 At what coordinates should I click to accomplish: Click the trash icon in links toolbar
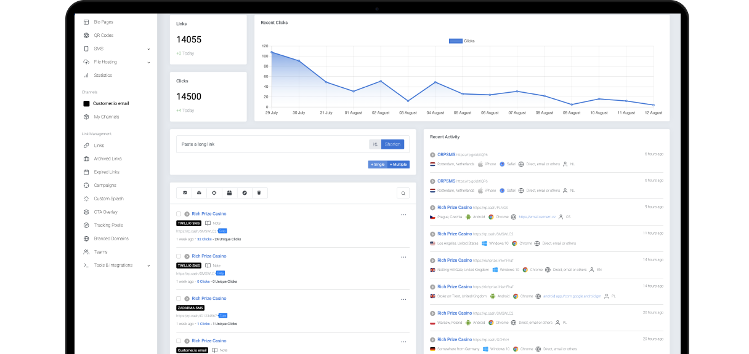(x=259, y=193)
